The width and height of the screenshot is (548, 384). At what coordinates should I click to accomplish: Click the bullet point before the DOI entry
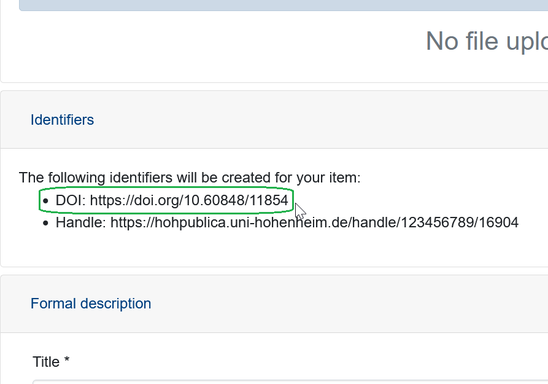(x=45, y=201)
